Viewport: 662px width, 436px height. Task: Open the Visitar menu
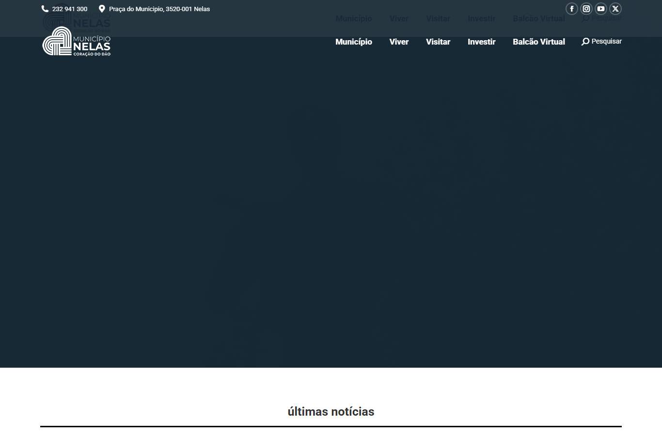tap(438, 42)
